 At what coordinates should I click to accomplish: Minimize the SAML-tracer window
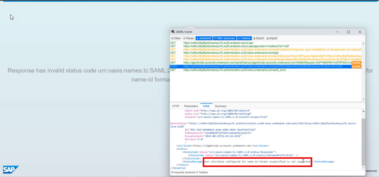click(337, 32)
